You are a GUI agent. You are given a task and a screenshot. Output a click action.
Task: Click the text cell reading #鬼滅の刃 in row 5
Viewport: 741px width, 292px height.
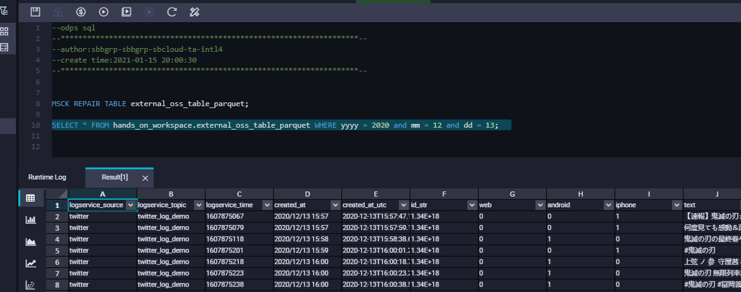tap(712, 250)
